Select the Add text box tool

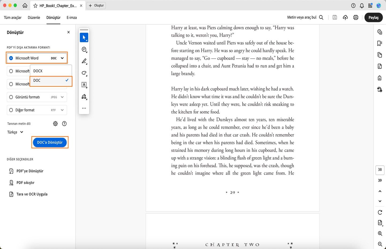(84, 85)
